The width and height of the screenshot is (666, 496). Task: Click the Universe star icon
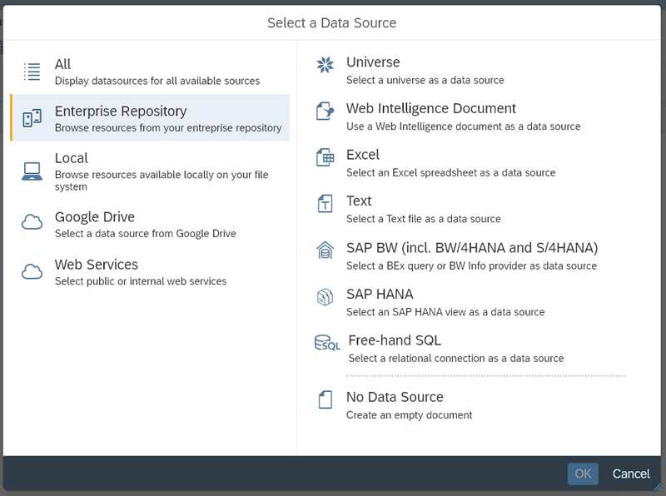(x=326, y=65)
